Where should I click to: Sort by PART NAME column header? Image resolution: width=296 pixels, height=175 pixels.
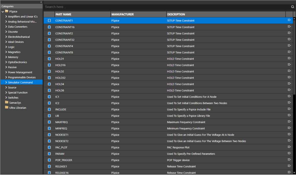[82, 14]
